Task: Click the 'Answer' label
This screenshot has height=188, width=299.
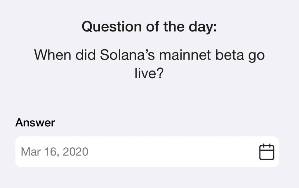Action: pos(35,122)
